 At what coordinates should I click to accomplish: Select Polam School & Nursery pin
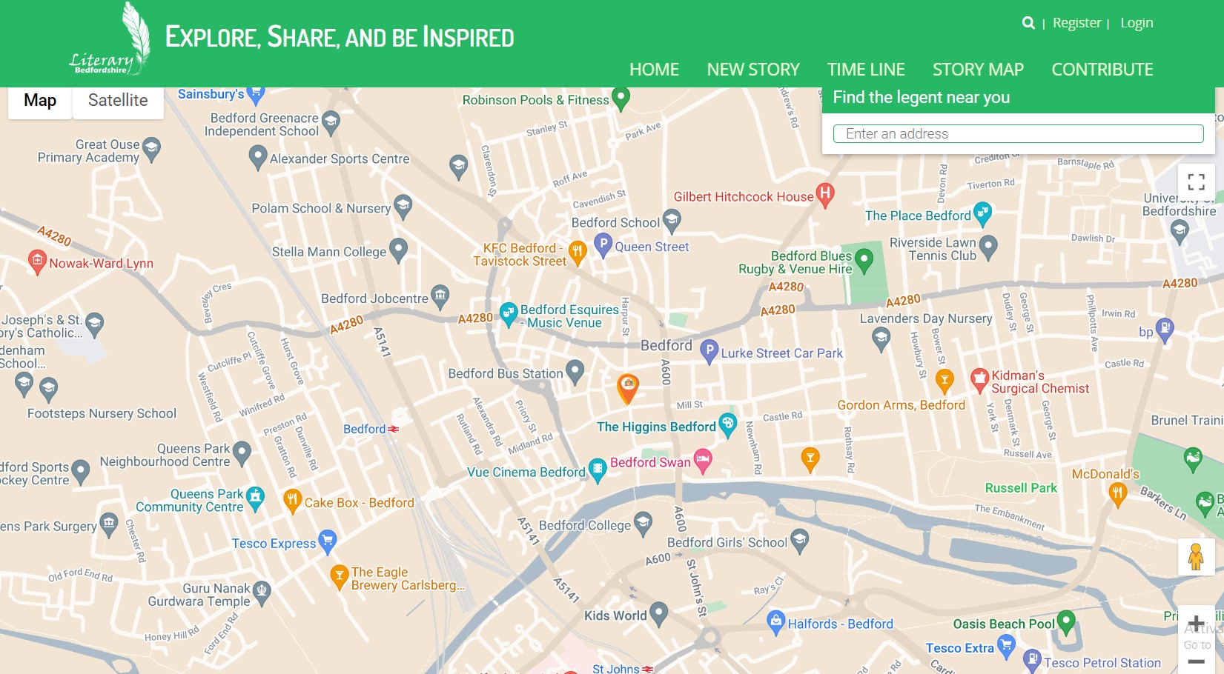pyautogui.click(x=403, y=207)
